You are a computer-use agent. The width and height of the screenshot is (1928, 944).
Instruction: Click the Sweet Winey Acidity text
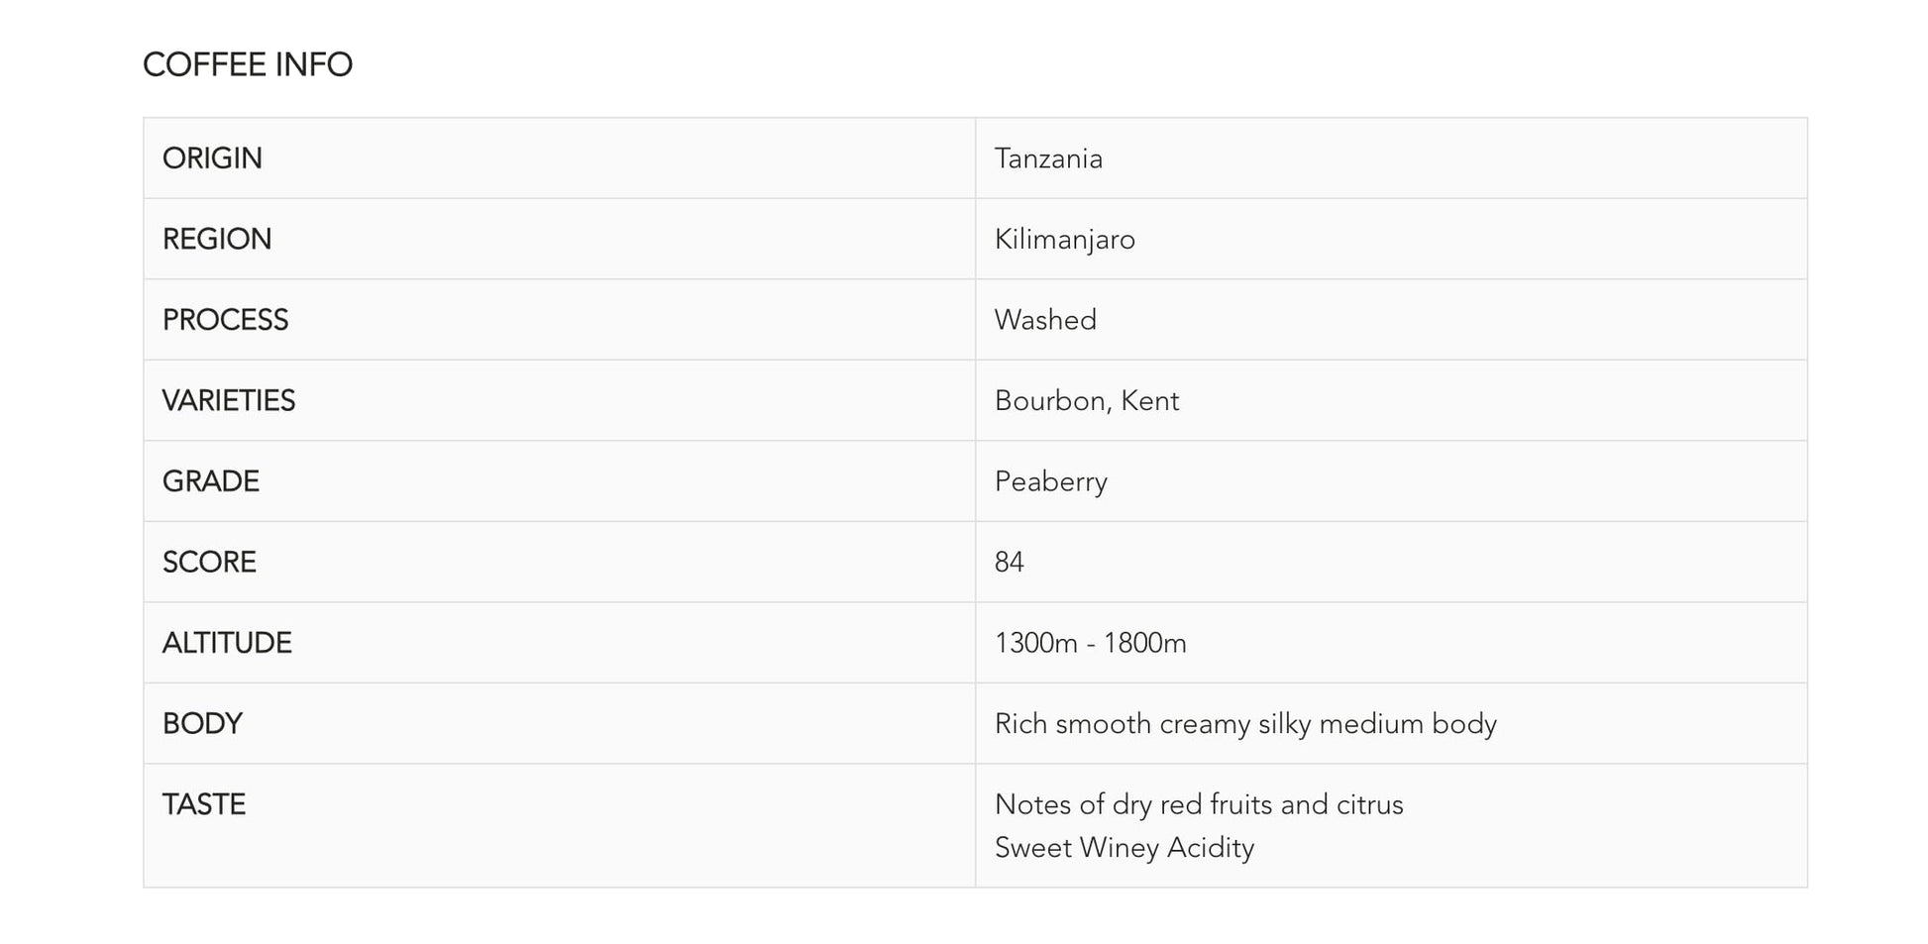pyautogui.click(x=1124, y=848)
